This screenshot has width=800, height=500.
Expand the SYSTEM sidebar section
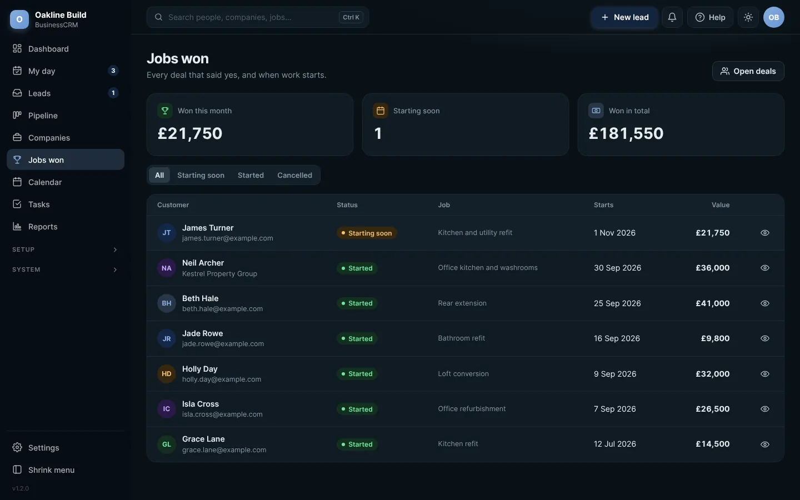coord(66,269)
